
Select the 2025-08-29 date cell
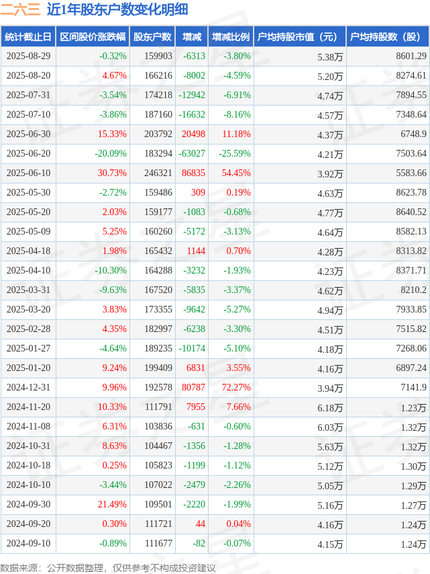point(28,56)
